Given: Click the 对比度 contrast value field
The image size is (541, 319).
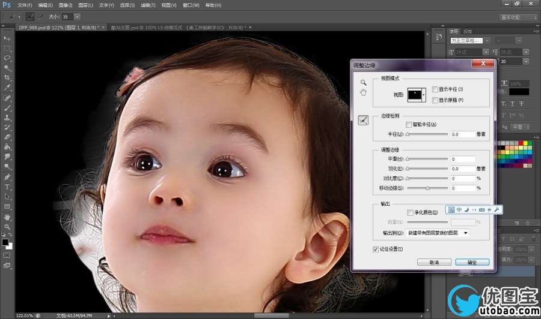Looking at the screenshot, I should 463,178.
